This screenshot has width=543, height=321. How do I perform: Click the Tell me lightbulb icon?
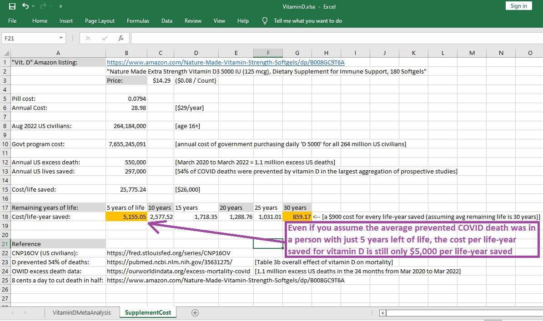point(265,21)
